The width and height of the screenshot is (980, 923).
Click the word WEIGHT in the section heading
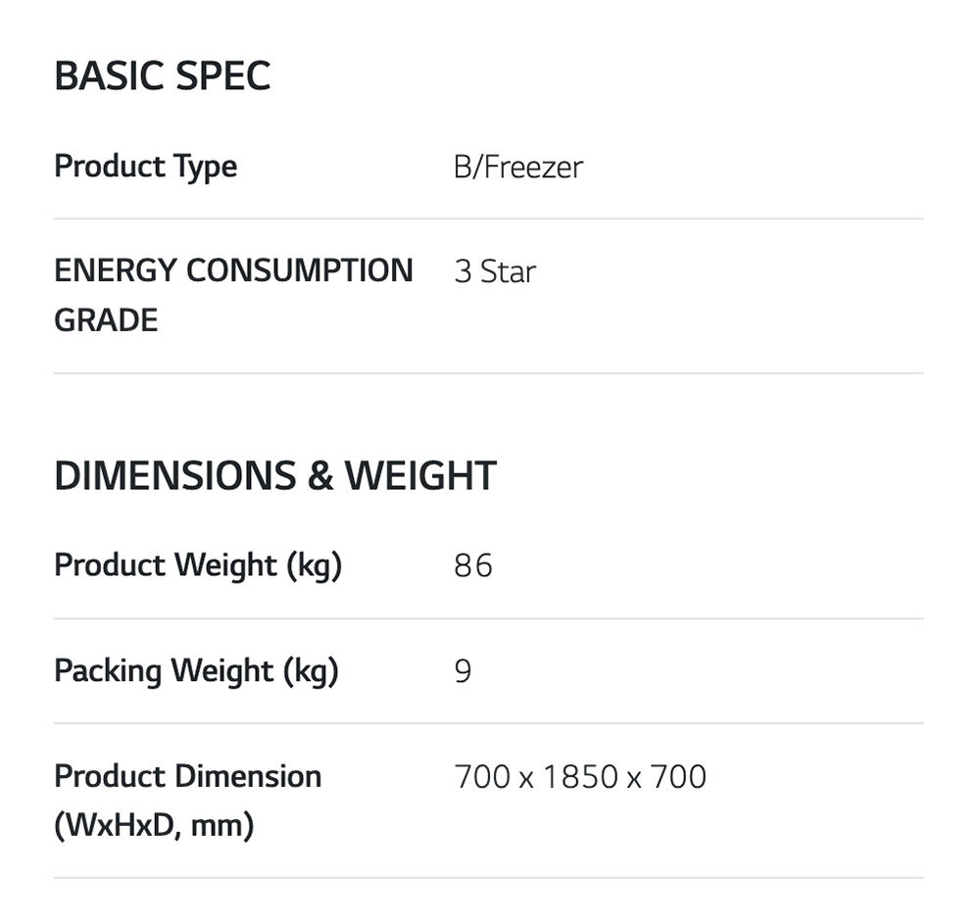pos(420,475)
